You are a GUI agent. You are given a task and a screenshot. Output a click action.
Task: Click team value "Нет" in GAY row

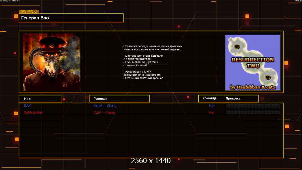coord(212,106)
